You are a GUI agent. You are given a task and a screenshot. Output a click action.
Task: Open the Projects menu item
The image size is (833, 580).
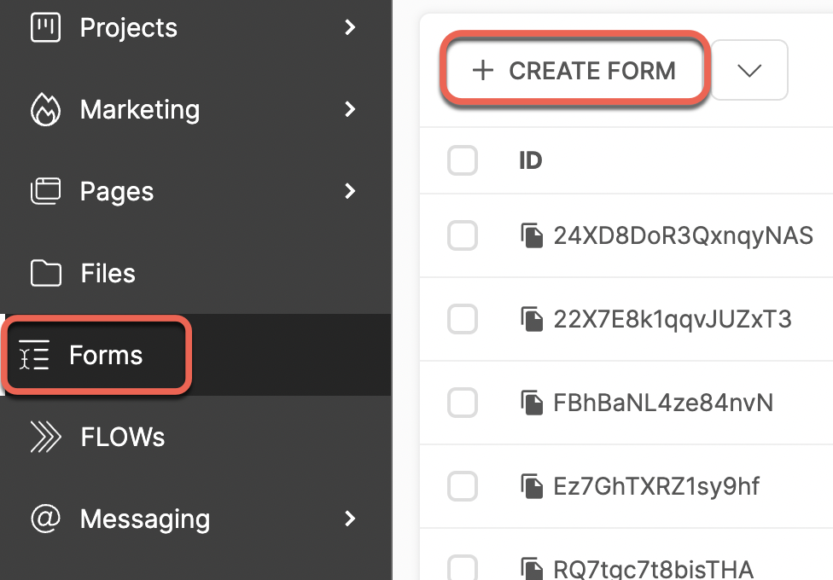(x=195, y=27)
